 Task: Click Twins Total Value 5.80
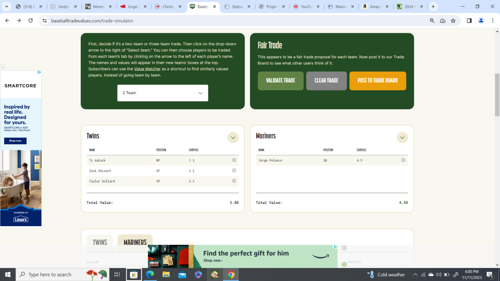[x=234, y=202]
